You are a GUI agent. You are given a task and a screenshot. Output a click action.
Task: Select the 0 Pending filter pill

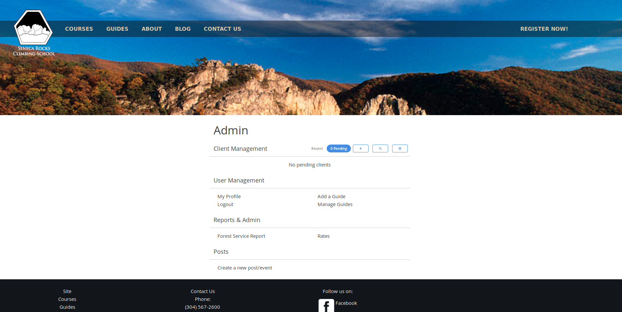click(x=339, y=148)
